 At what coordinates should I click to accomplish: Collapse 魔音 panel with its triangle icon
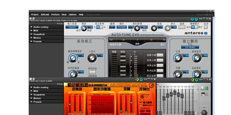tap(152, 79)
